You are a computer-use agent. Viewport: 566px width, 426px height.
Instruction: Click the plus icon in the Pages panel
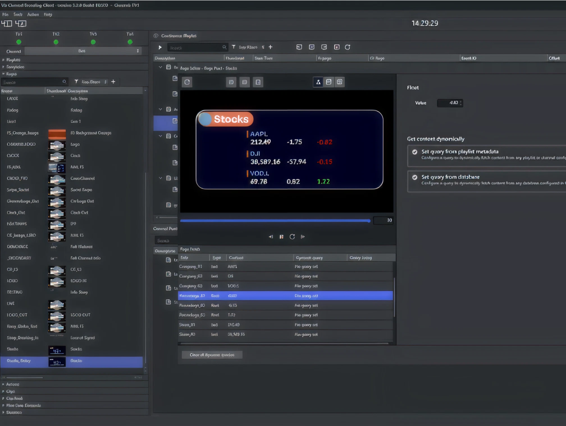click(113, 82)
